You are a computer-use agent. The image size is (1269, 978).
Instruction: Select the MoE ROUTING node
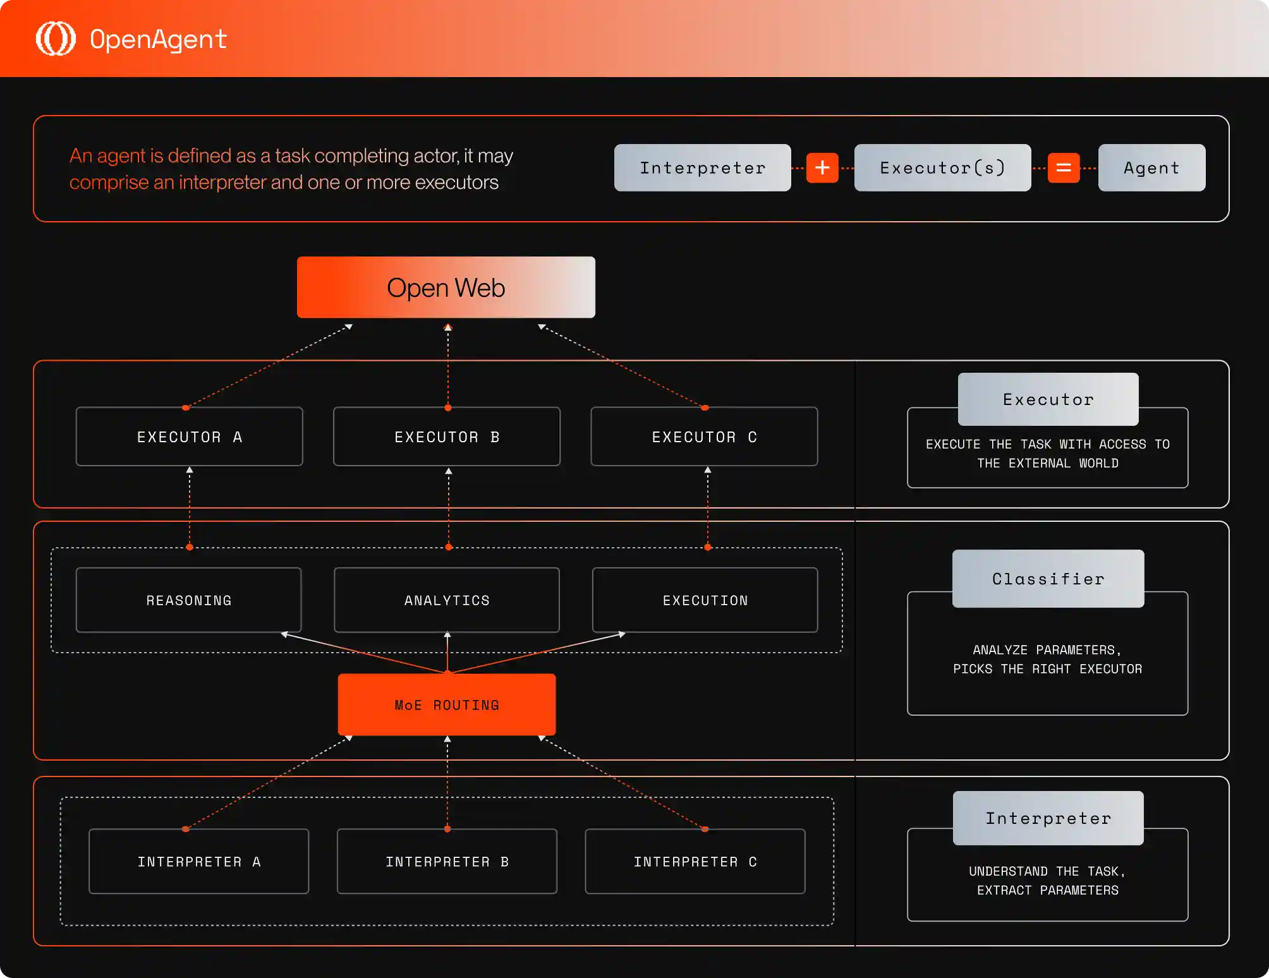(x=446, y=704)
